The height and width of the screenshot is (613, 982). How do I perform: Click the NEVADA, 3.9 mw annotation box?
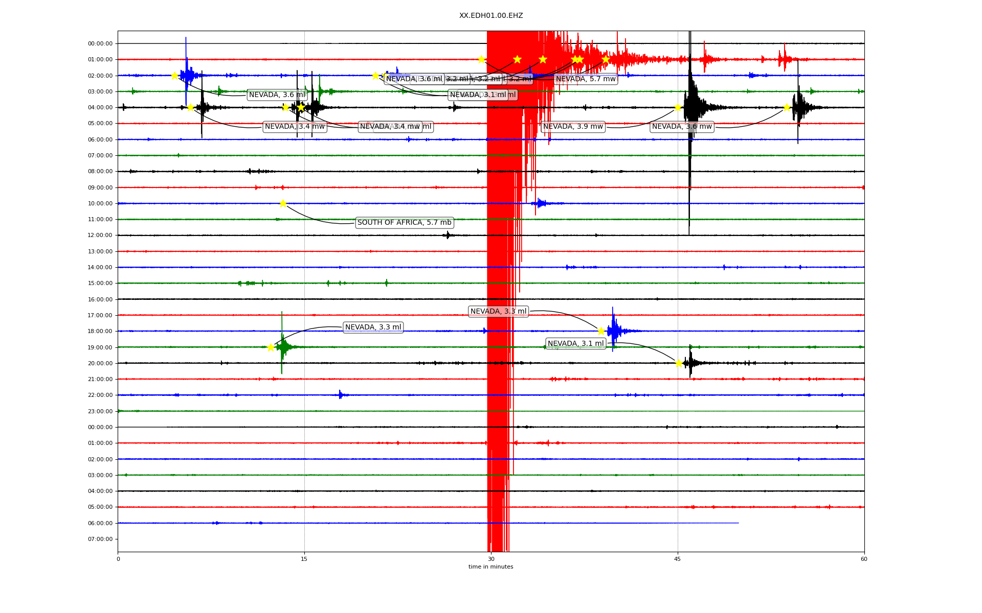(573, 127)
